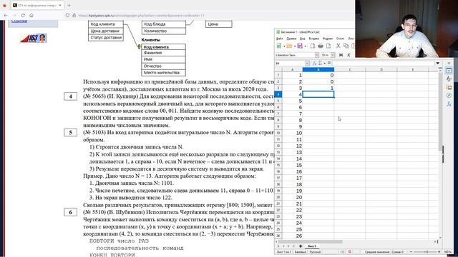458x257 pixels.
Task: Open sidebar Gallery deck icon
Action: pyautogui.click(x=449, y=87)
